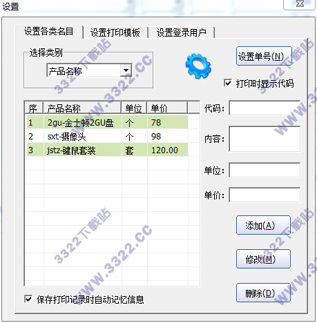Focus the 代码 input field

[x=265, y=108]
